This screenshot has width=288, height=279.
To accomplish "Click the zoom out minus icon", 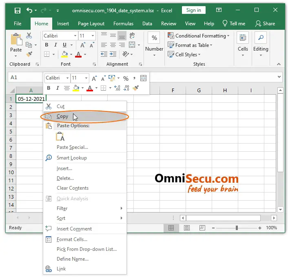I will (213, 228).
